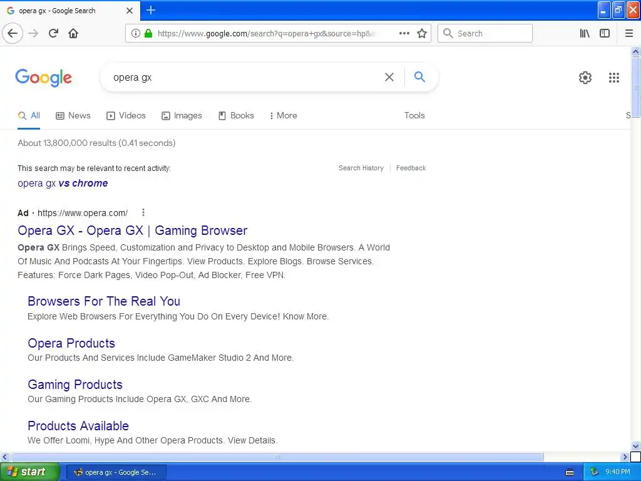This screenshot has width=641, height=481.
Task: Go to the Google logo homepage
Action: (x=44, y=78)
